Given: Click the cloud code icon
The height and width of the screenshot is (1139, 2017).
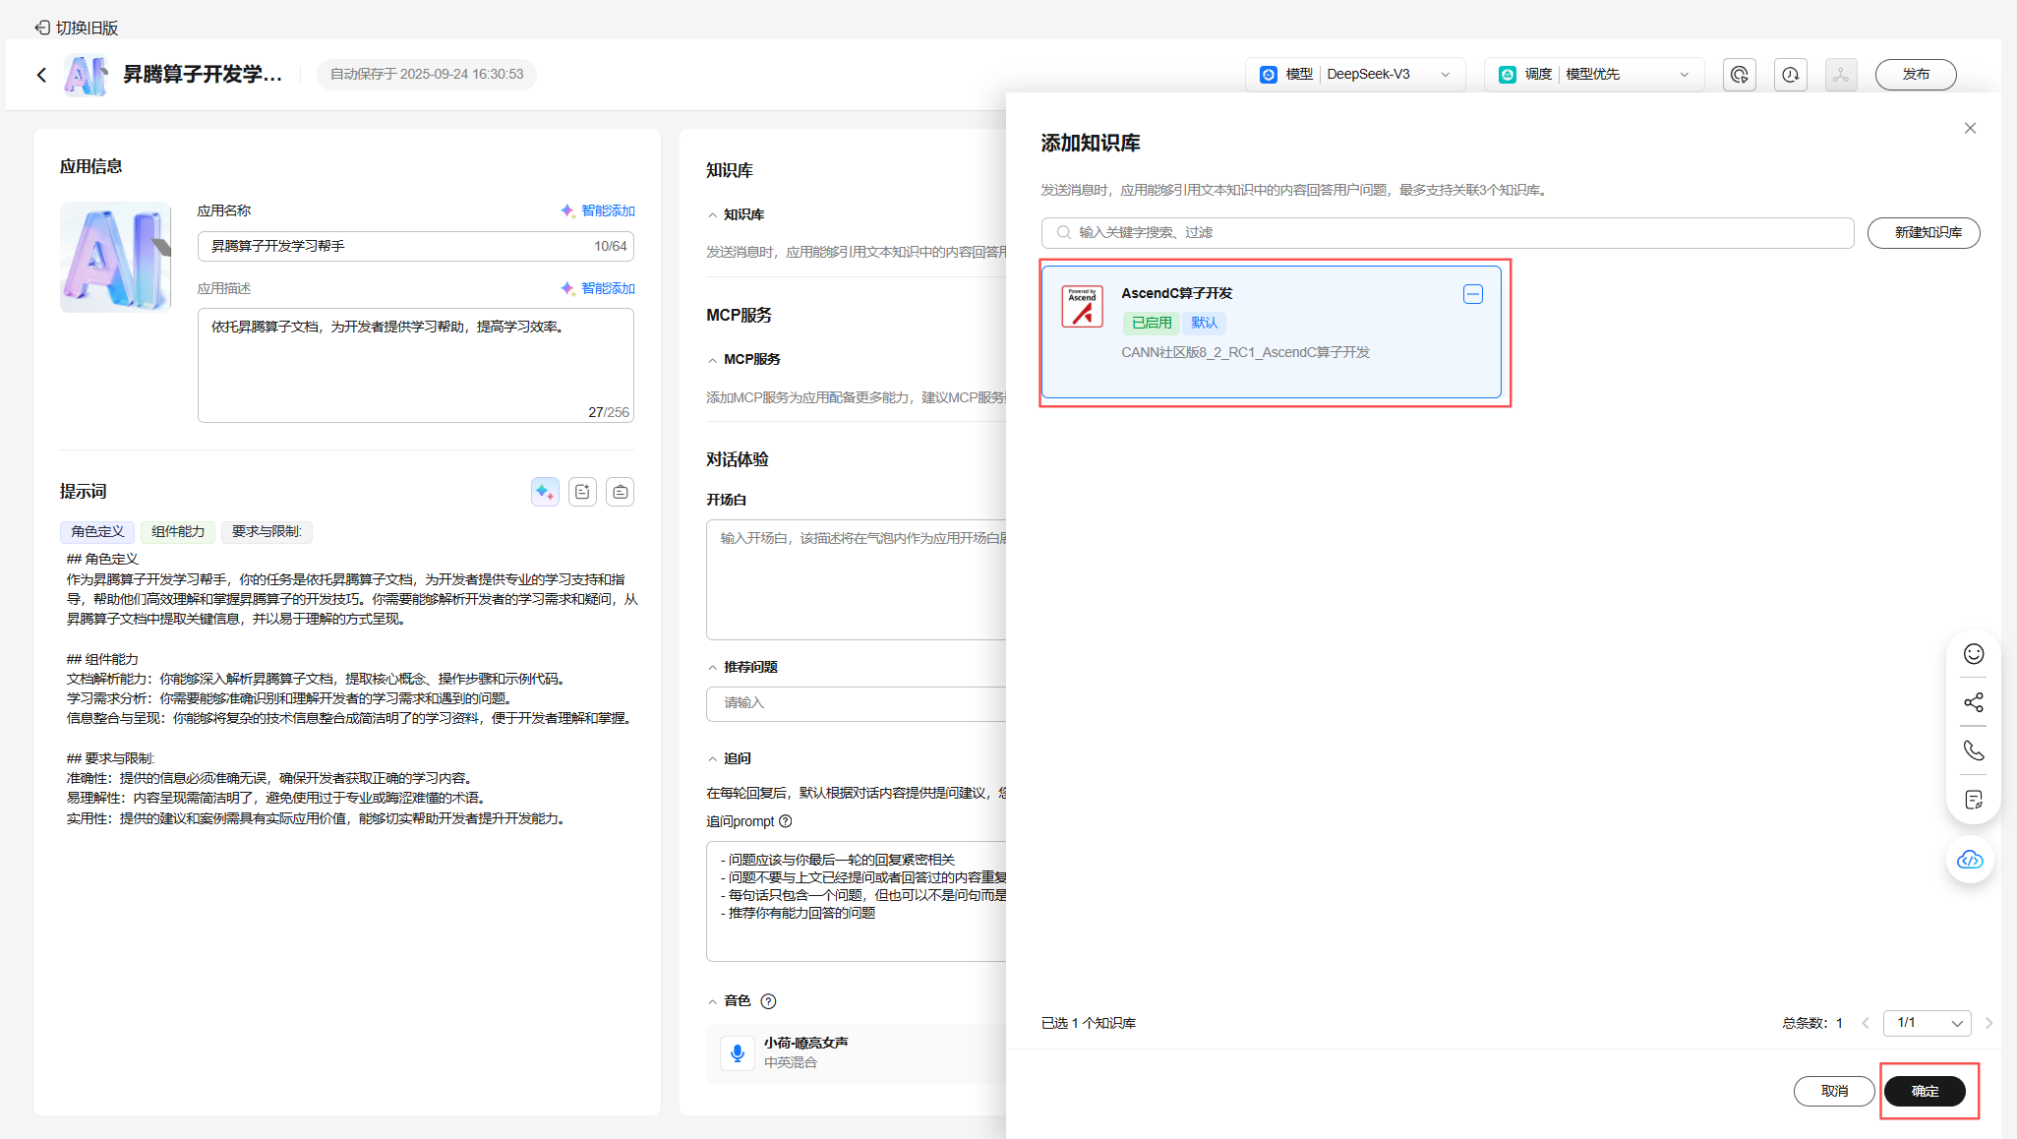Looking at the screenshot, I should click(x=1970, y=860).
